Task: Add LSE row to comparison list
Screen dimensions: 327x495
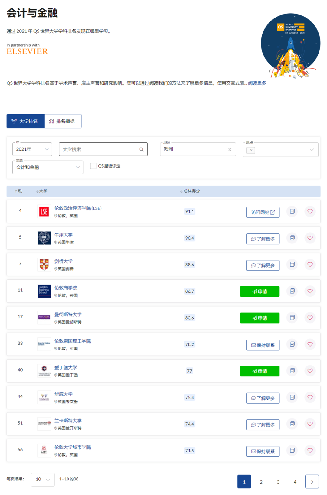Action: click(x=292, y=211)
